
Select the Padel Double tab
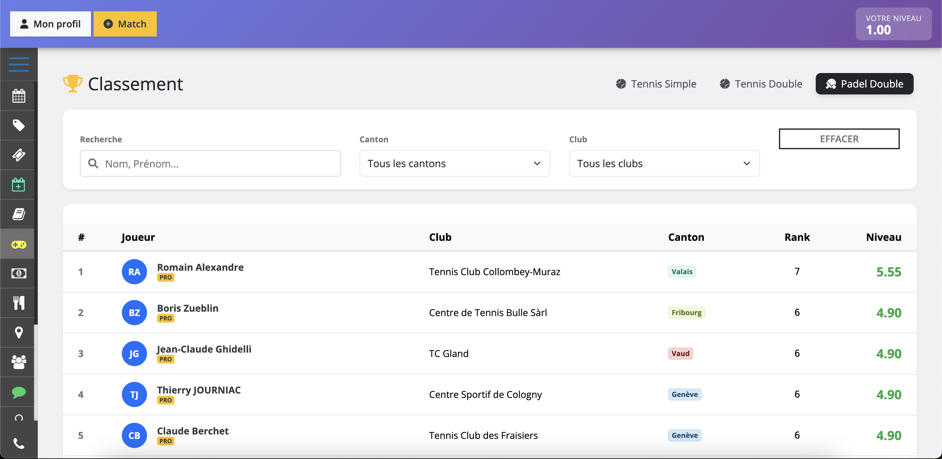(x=864, y=84)
